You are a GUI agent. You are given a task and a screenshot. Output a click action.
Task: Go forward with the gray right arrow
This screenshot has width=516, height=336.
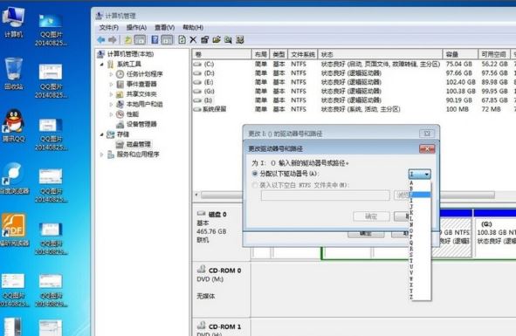[113, 40]
